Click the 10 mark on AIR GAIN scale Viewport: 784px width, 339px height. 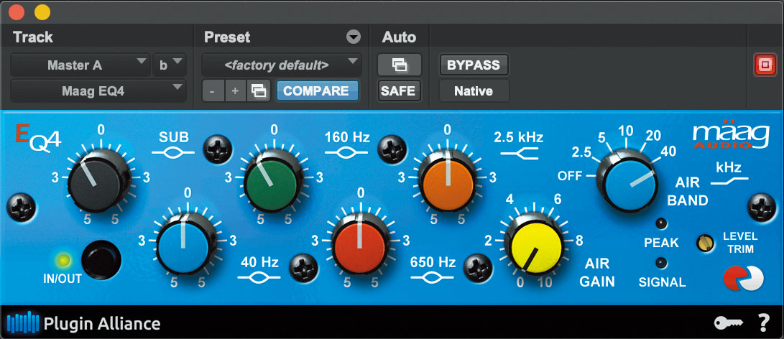(x=545, y=282)
